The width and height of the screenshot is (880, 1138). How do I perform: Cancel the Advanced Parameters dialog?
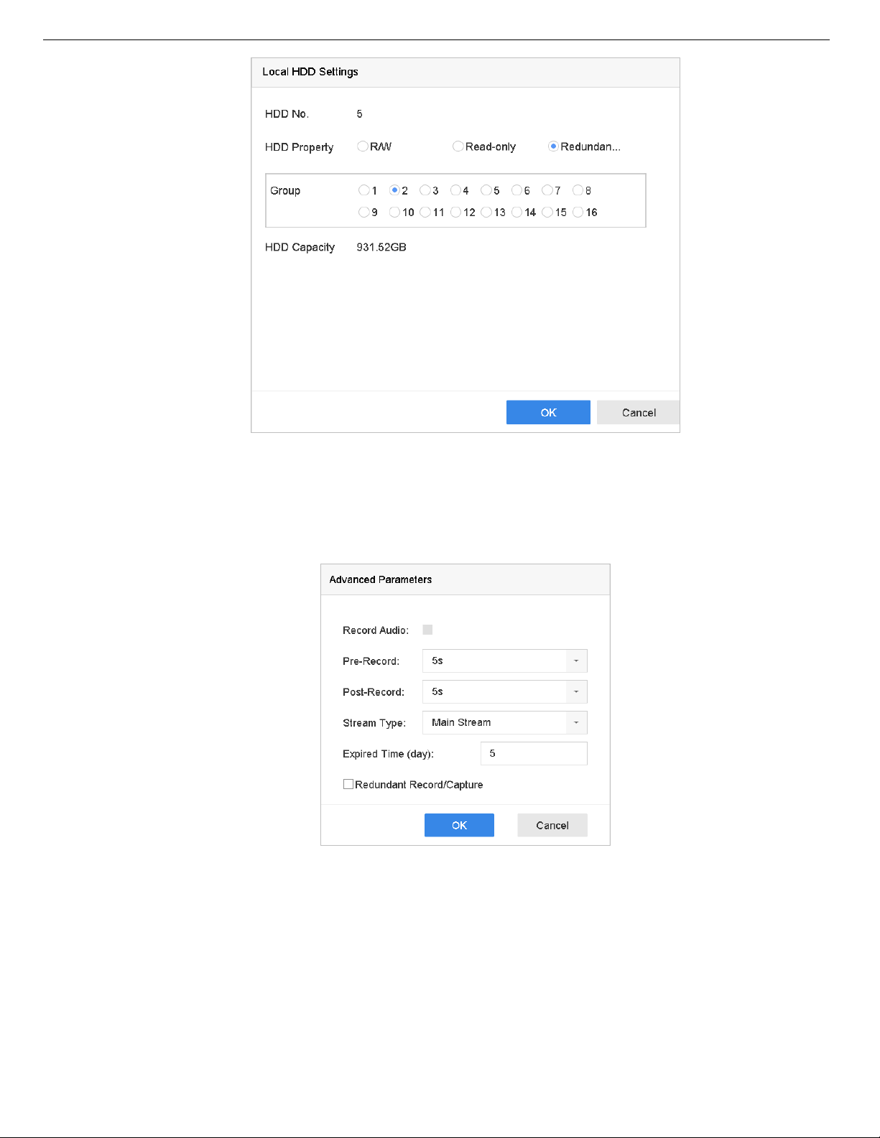pyautogui.click(x=552, y=825)
